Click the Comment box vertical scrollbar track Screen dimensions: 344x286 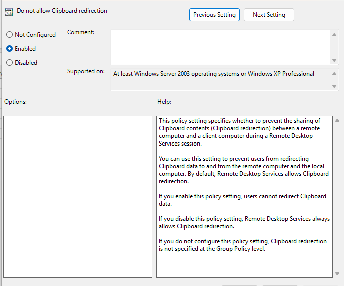pos(334,47)
